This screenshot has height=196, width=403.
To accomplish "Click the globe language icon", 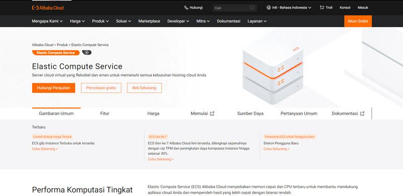I will click(269, 8).
